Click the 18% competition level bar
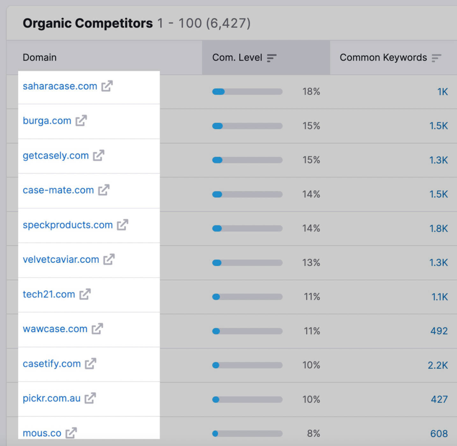 247,92
